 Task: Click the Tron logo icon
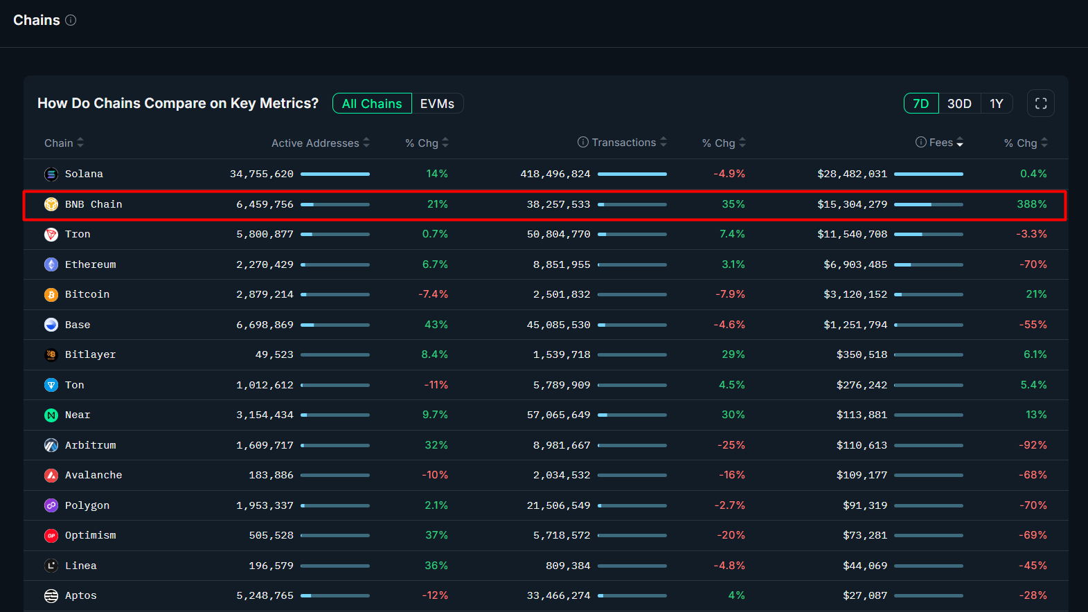click(51, 235)
